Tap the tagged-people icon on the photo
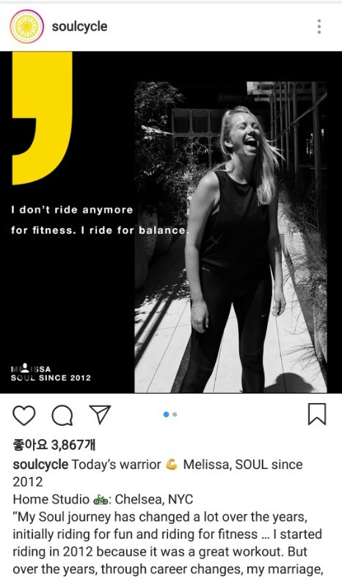 [x=25, y=367]
